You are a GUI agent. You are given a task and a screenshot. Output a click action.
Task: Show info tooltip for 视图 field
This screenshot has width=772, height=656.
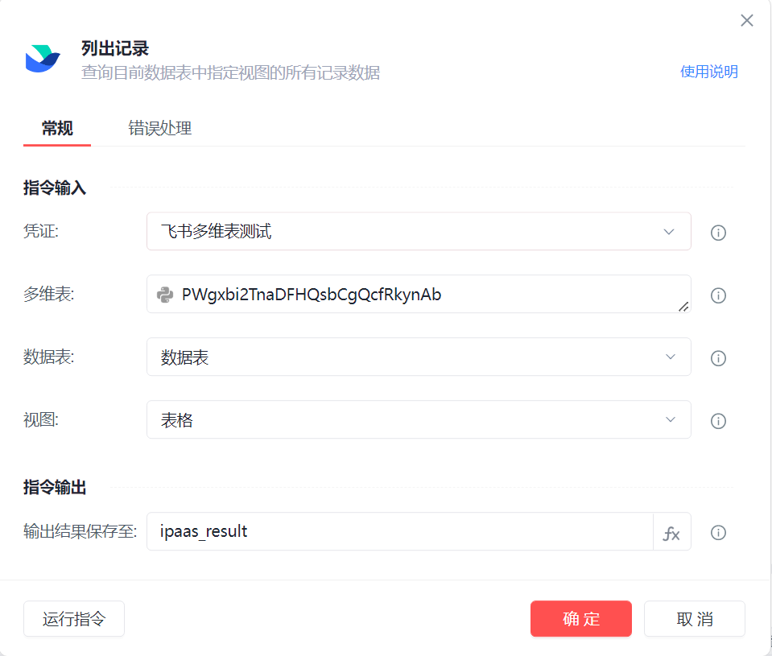(x=718, y=421)
